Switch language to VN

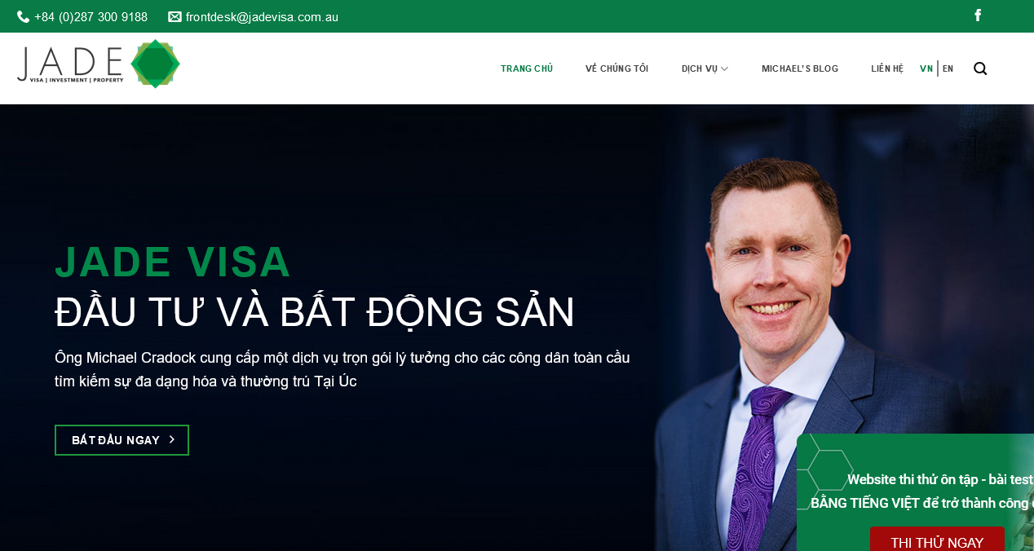(926, 68)
